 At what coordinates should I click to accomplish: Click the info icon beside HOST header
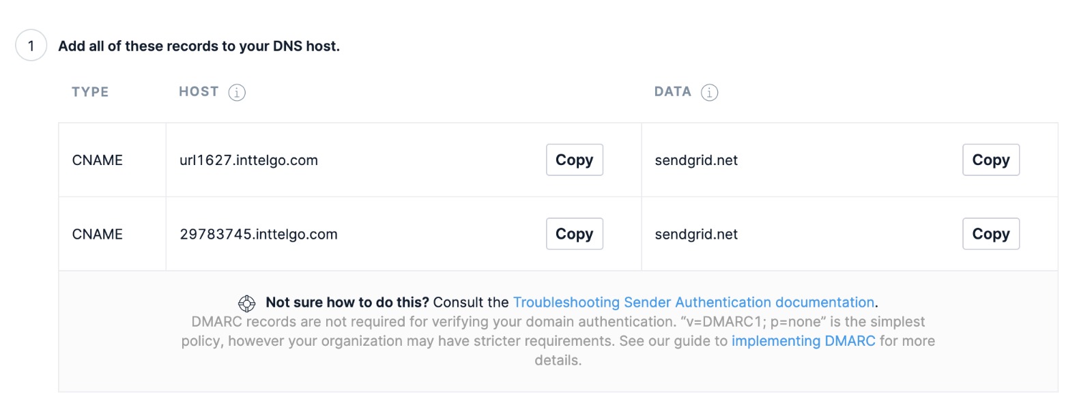pyautogui.click(x=237, y=92)
